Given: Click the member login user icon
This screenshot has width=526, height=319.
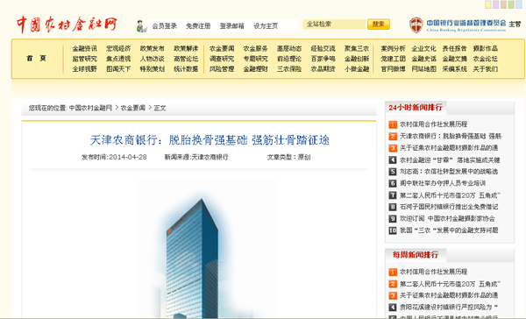Looking at the screenshot, I should point(141,26).
